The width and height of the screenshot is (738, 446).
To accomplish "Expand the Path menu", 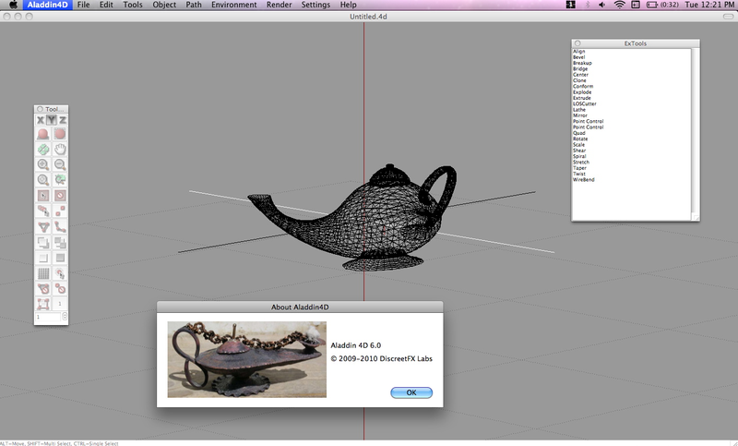I will click(x=194, y=6).
